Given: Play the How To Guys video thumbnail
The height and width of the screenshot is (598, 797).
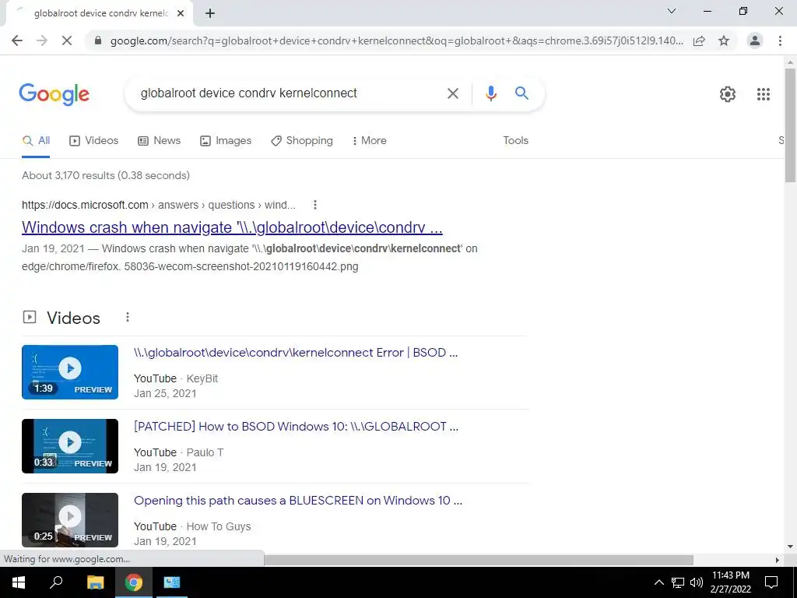Looking at the screenshot, I should click(x=70, y=519).
